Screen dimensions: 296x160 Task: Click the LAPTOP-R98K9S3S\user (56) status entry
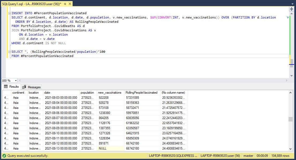[220, 156]
